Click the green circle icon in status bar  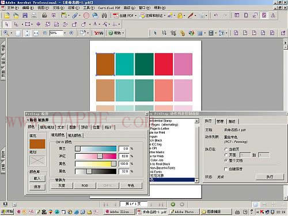[x=173, y=204]
